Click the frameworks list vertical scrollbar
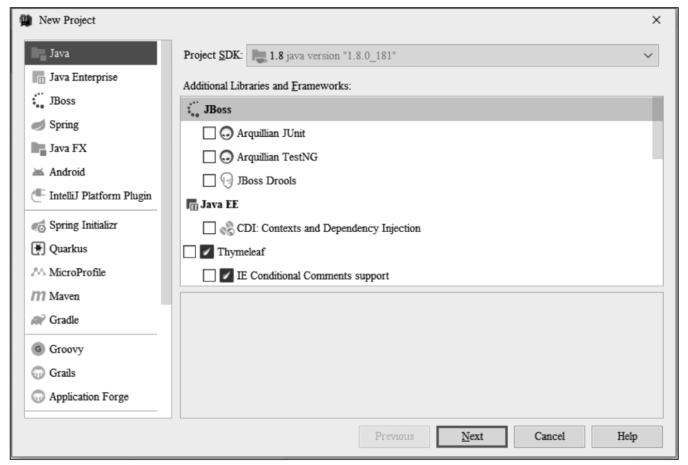This screenshot has width=688, height=465. [658, 128]
